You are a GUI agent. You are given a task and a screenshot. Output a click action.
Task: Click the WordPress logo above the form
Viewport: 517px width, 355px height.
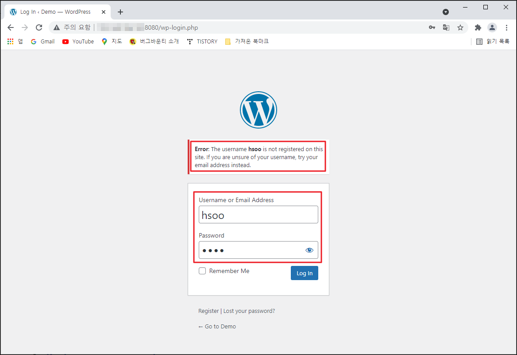[x=258, y=110]
